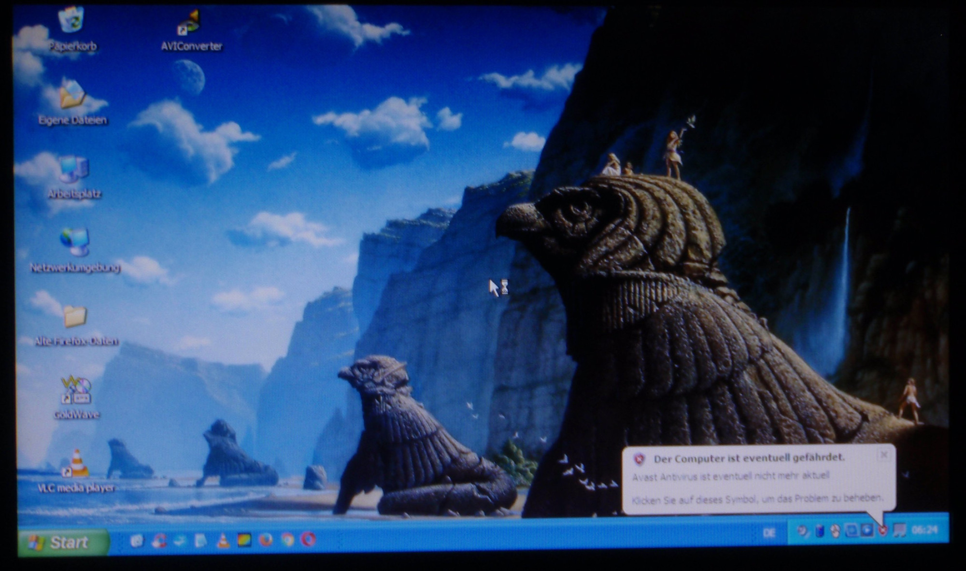Open the network connection tray icon
The image size is (966, 571).
tap(899, 530)
